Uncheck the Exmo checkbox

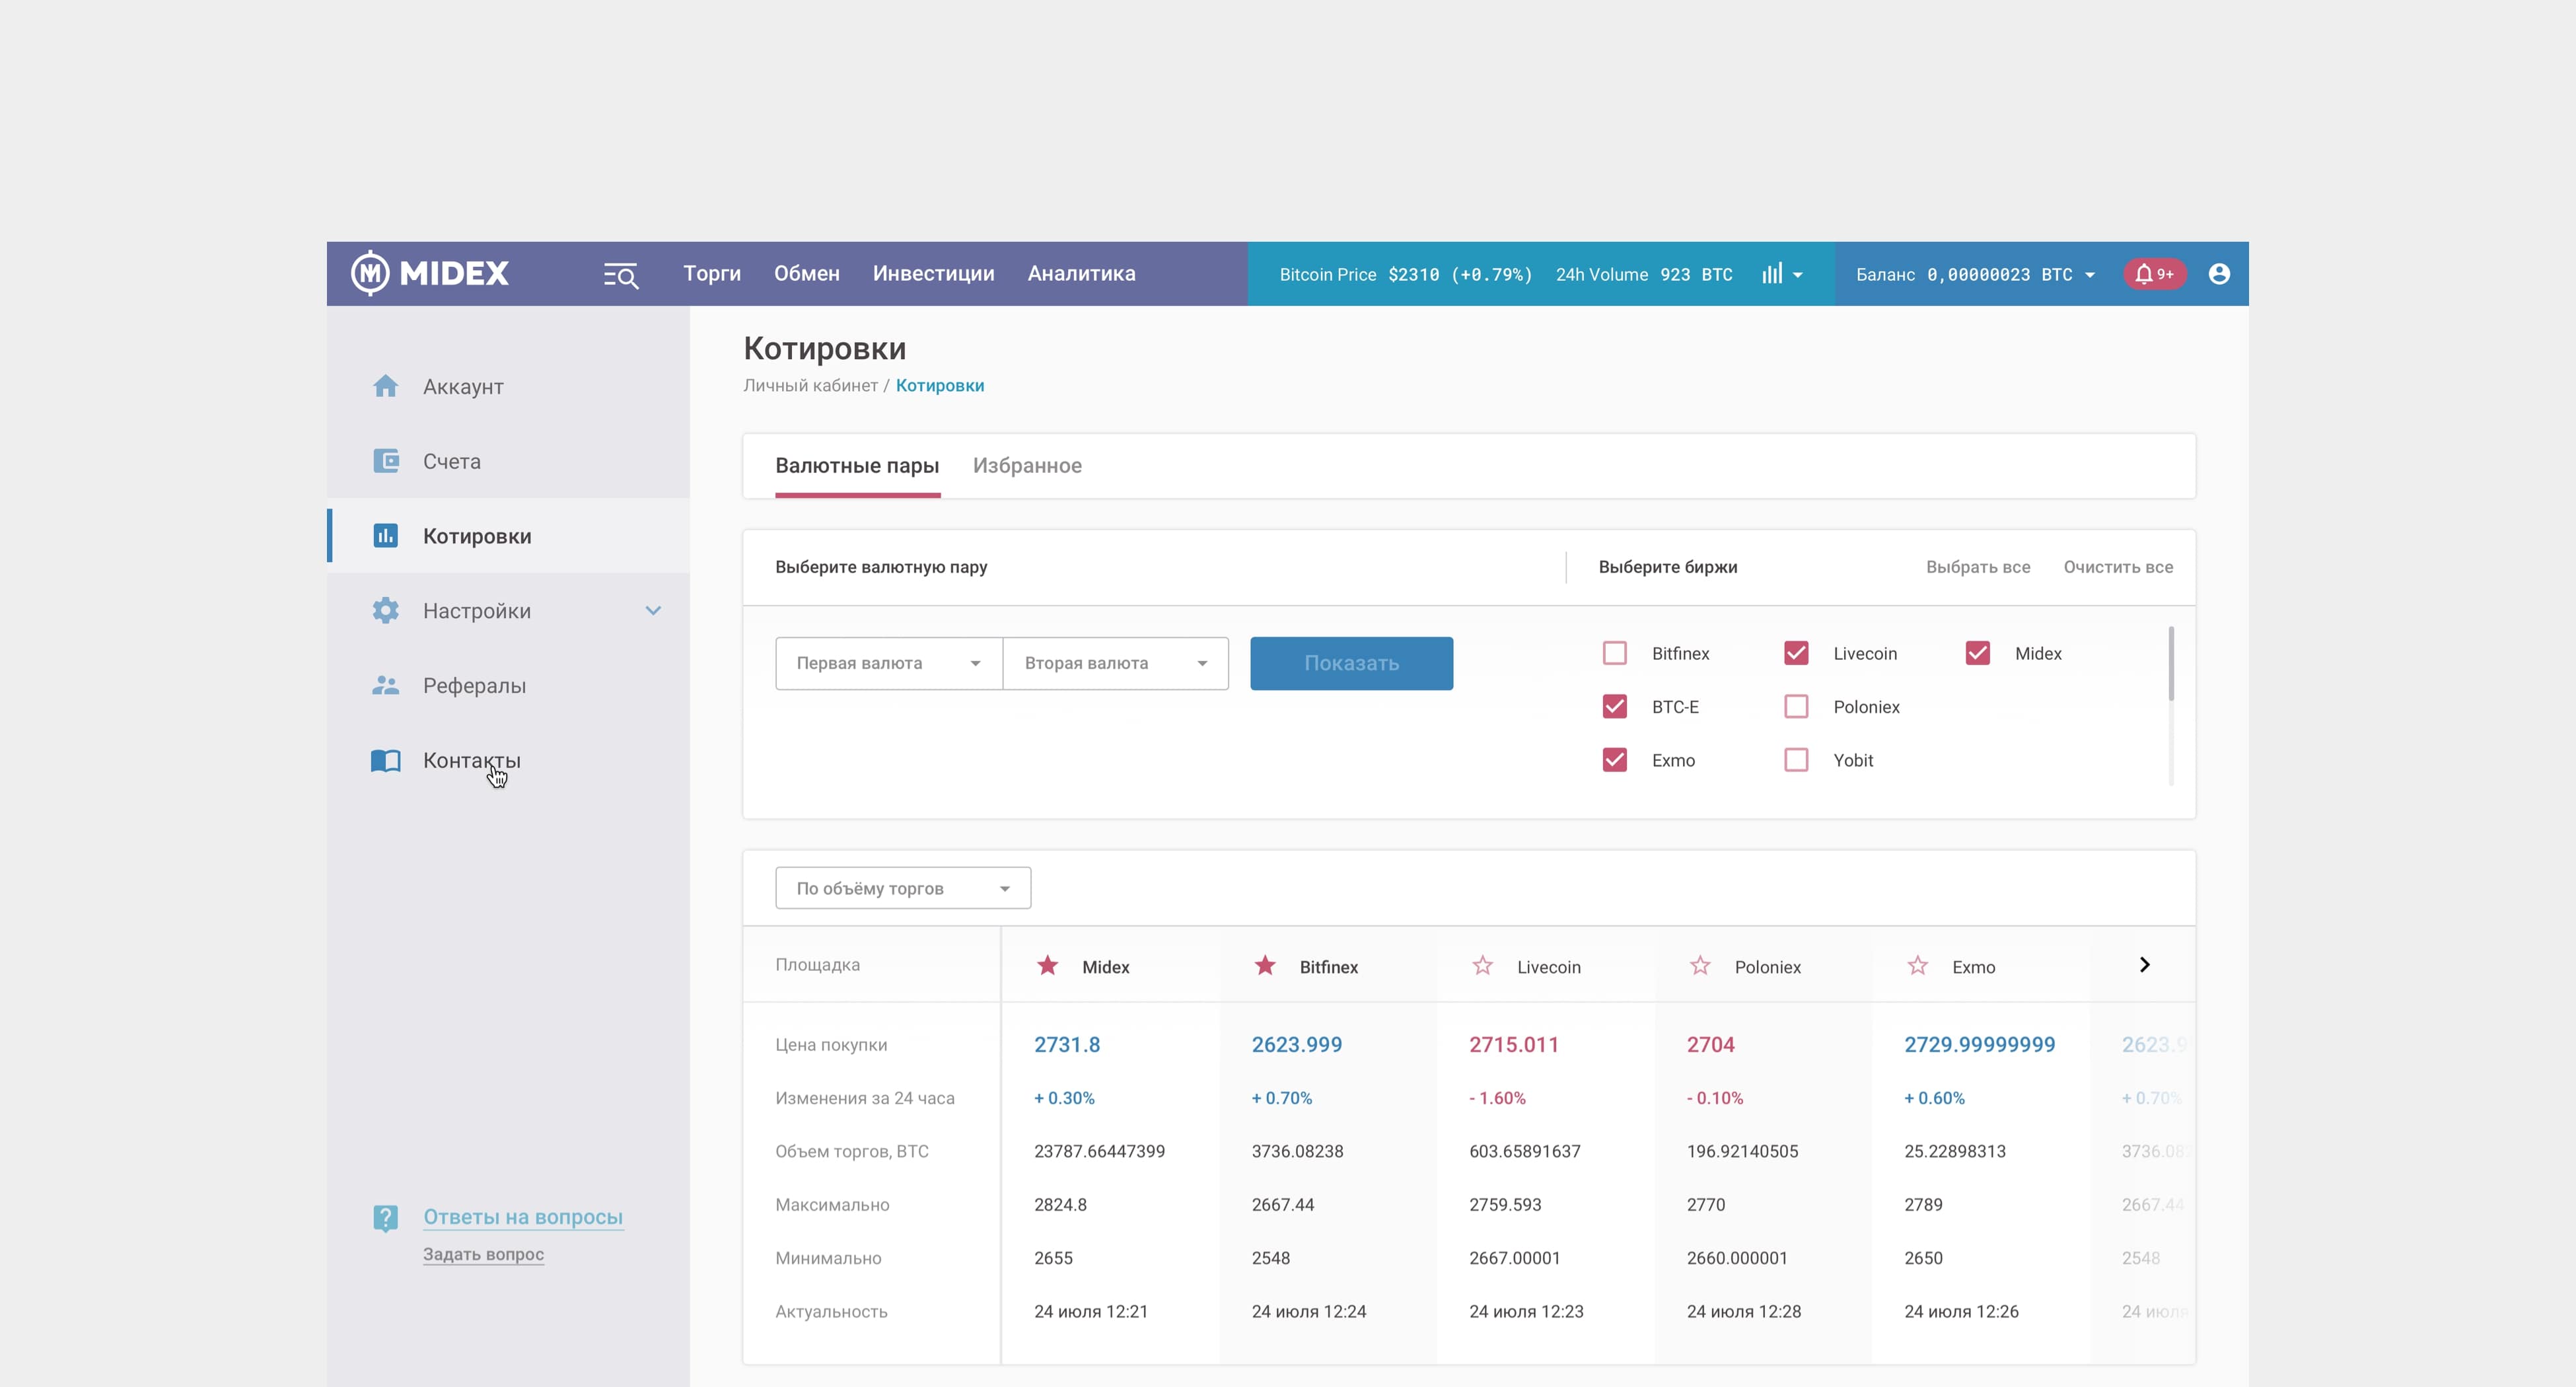click(x=1614, y=760)
